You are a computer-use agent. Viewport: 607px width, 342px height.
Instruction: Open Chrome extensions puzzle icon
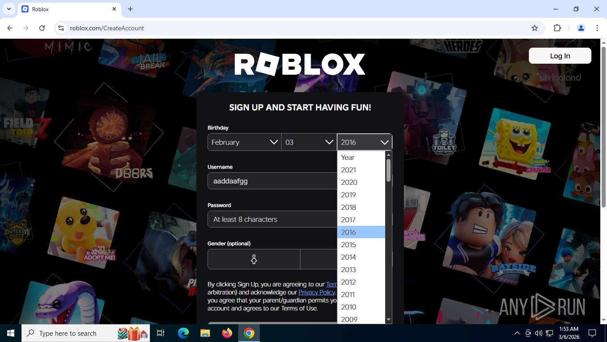(557, 28)
